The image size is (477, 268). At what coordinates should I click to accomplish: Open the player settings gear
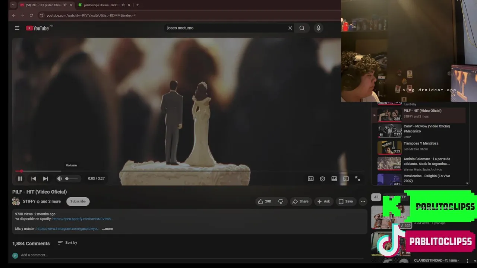point(322,179)
